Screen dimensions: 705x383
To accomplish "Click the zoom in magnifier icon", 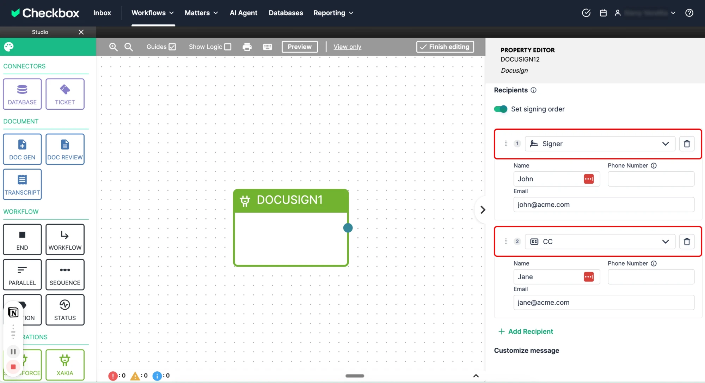I will tap(113, 47).
